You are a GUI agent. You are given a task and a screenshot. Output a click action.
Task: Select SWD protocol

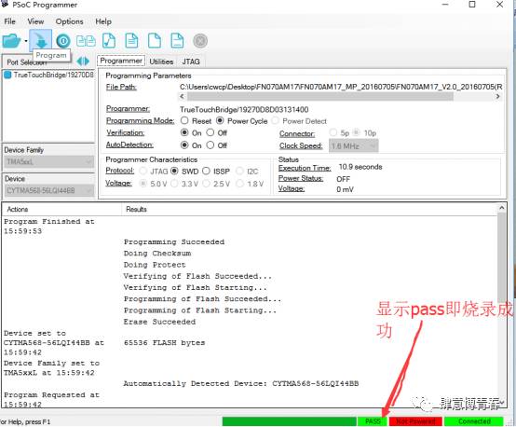(x=175, y=171)
